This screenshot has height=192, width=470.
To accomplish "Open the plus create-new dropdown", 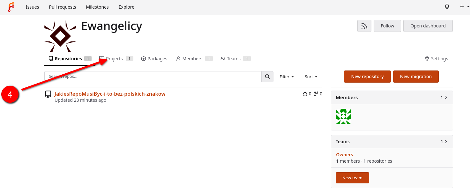I will pyautogui.click(x=464, y=7).
